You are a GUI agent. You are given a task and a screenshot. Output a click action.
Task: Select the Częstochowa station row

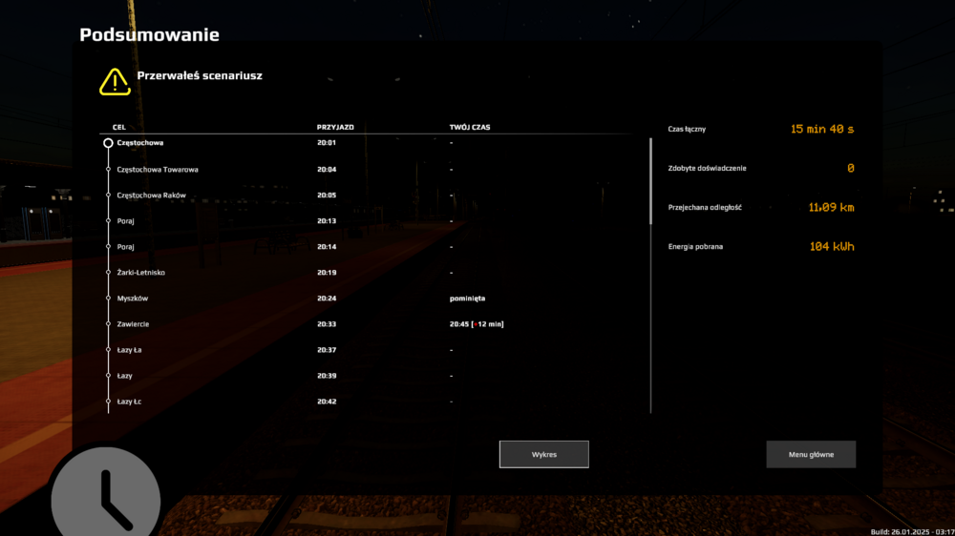[366, 143]
